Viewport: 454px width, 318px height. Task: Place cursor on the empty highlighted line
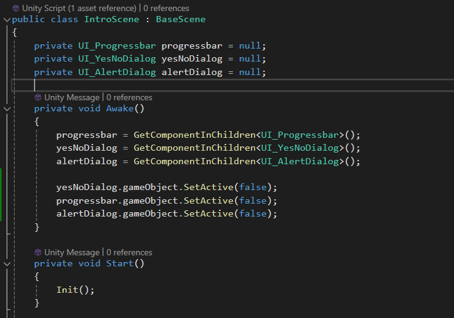pyautogui.click(x=233, y=85)
